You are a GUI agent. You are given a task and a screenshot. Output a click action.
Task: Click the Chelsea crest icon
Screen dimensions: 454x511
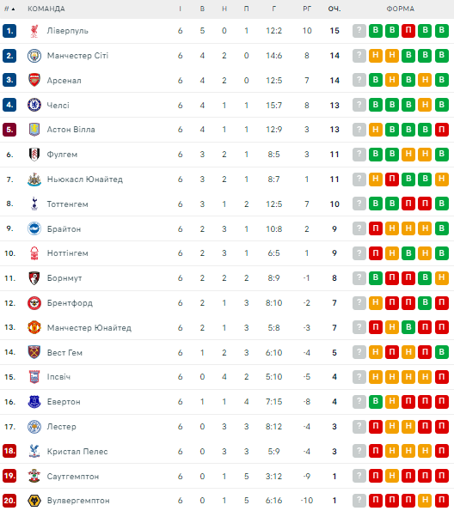coord(34,105)
